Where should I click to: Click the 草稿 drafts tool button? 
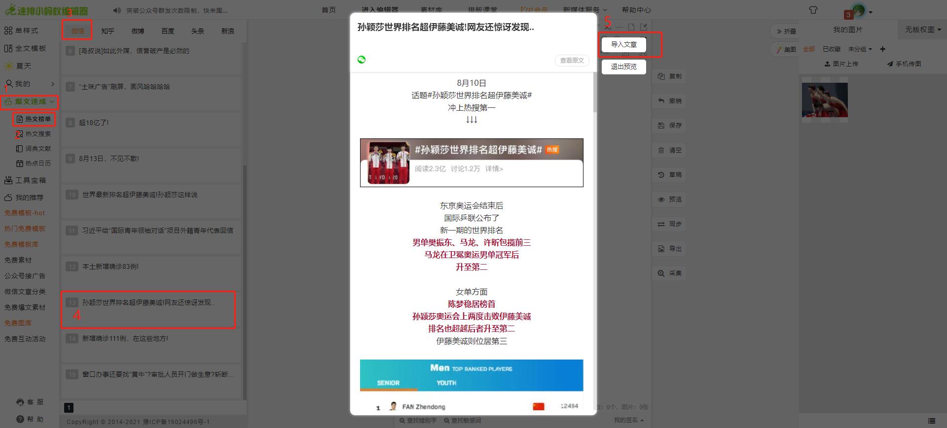[670, 175]
